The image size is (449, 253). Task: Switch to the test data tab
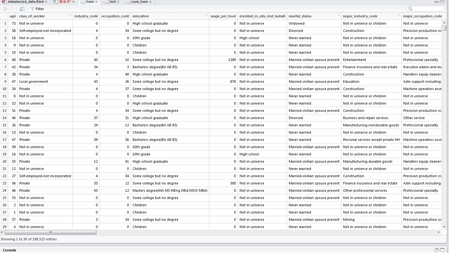(x=112, y=2)
